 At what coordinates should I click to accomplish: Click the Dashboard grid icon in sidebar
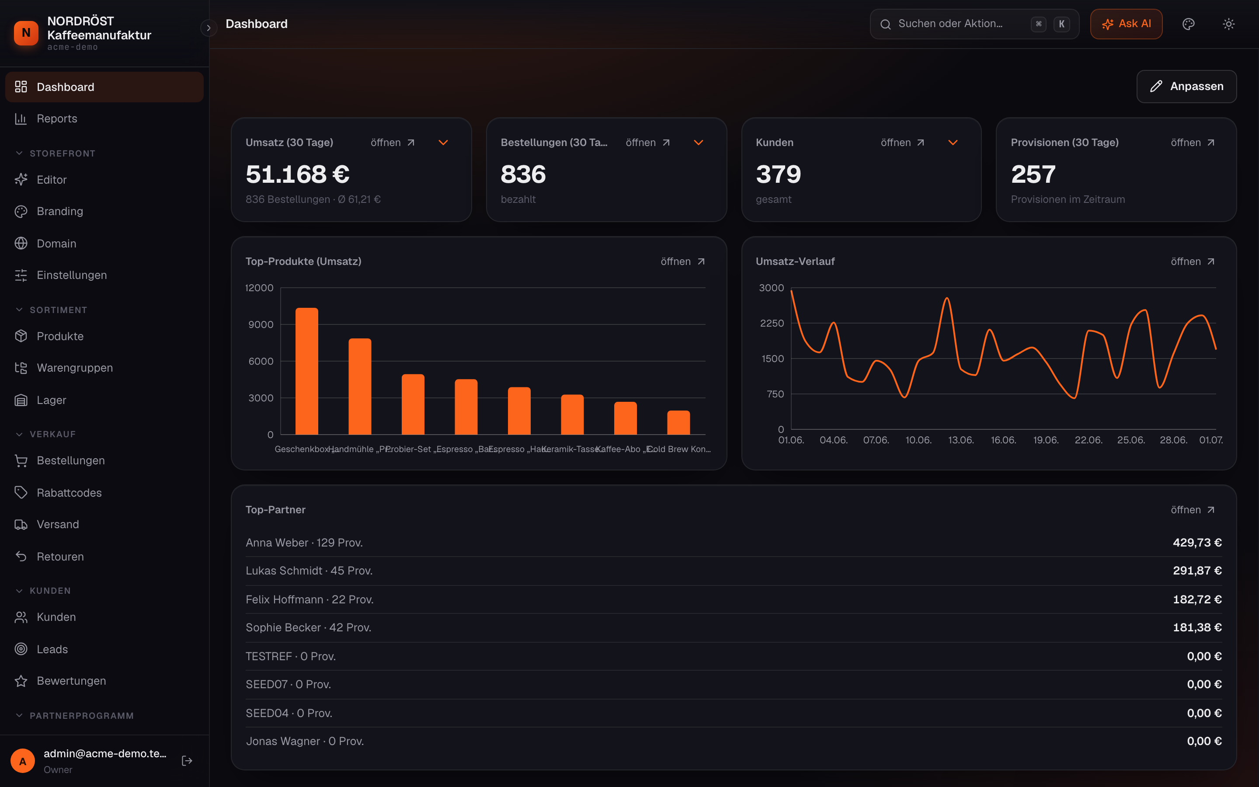[21, 87]
